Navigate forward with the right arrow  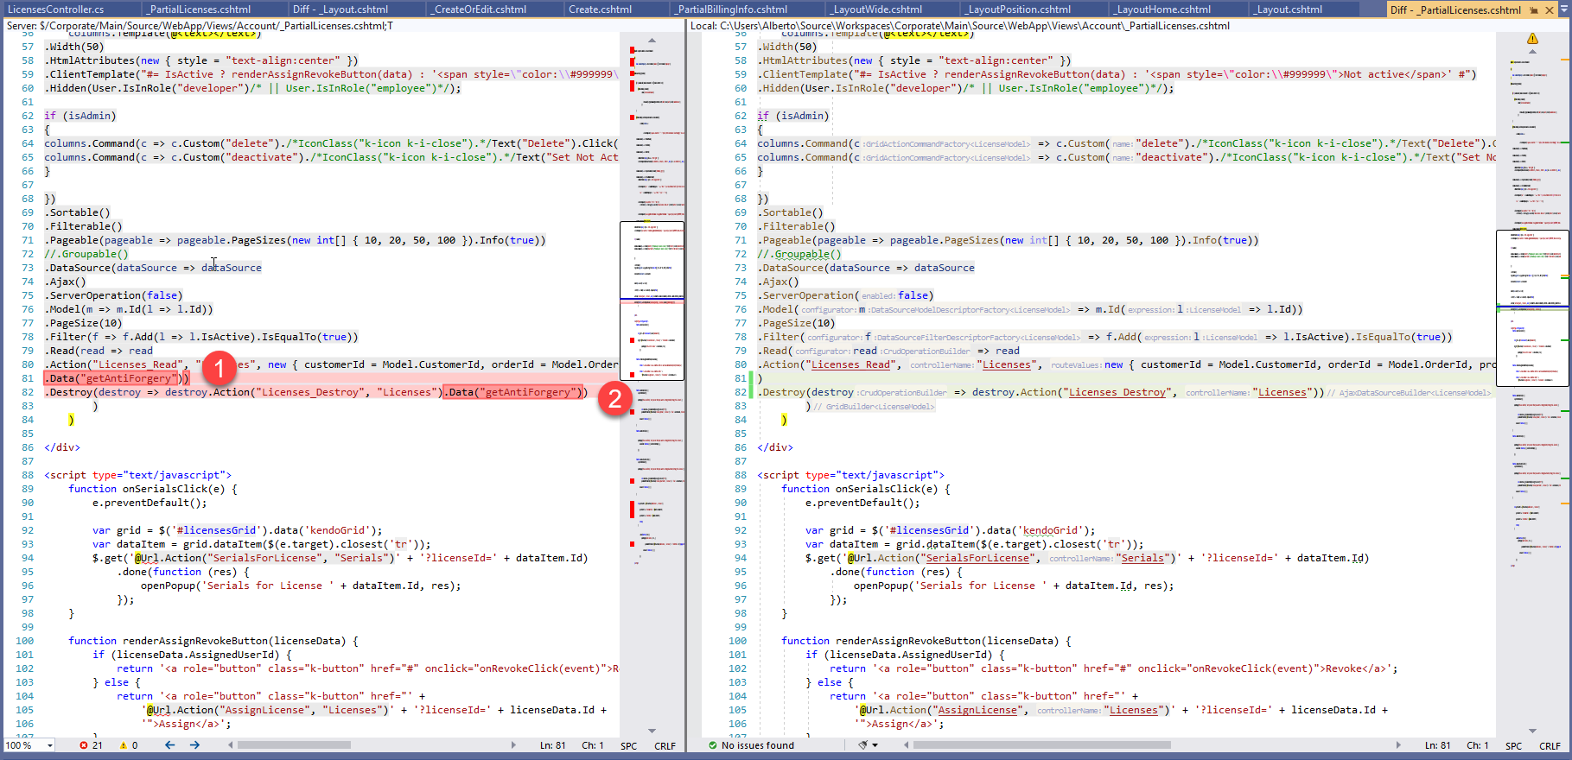(x=194, y=745)
